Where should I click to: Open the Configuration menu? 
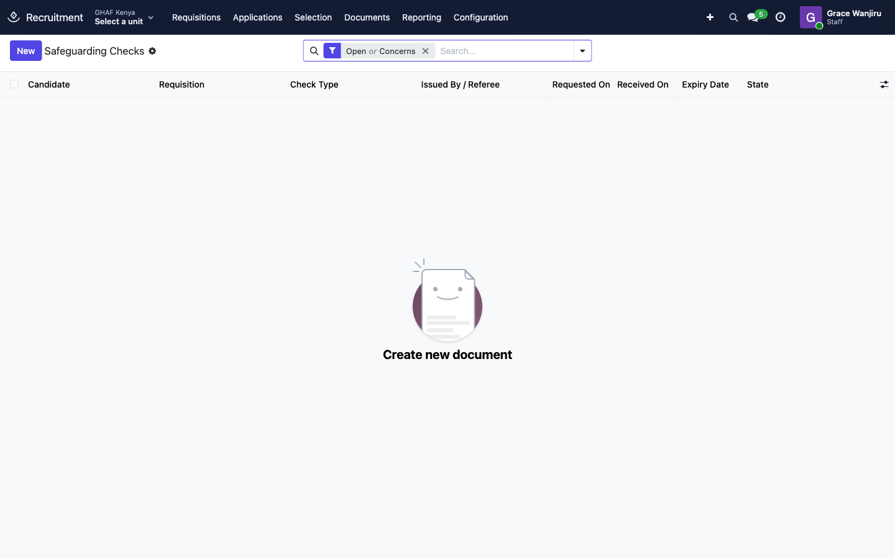pos(480,17)
